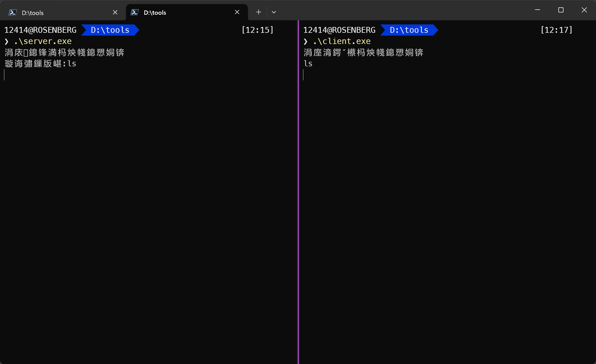Open a new tab with the plus button
The image size is (596, 364).
pyautogui.click(x=259, y=12)
